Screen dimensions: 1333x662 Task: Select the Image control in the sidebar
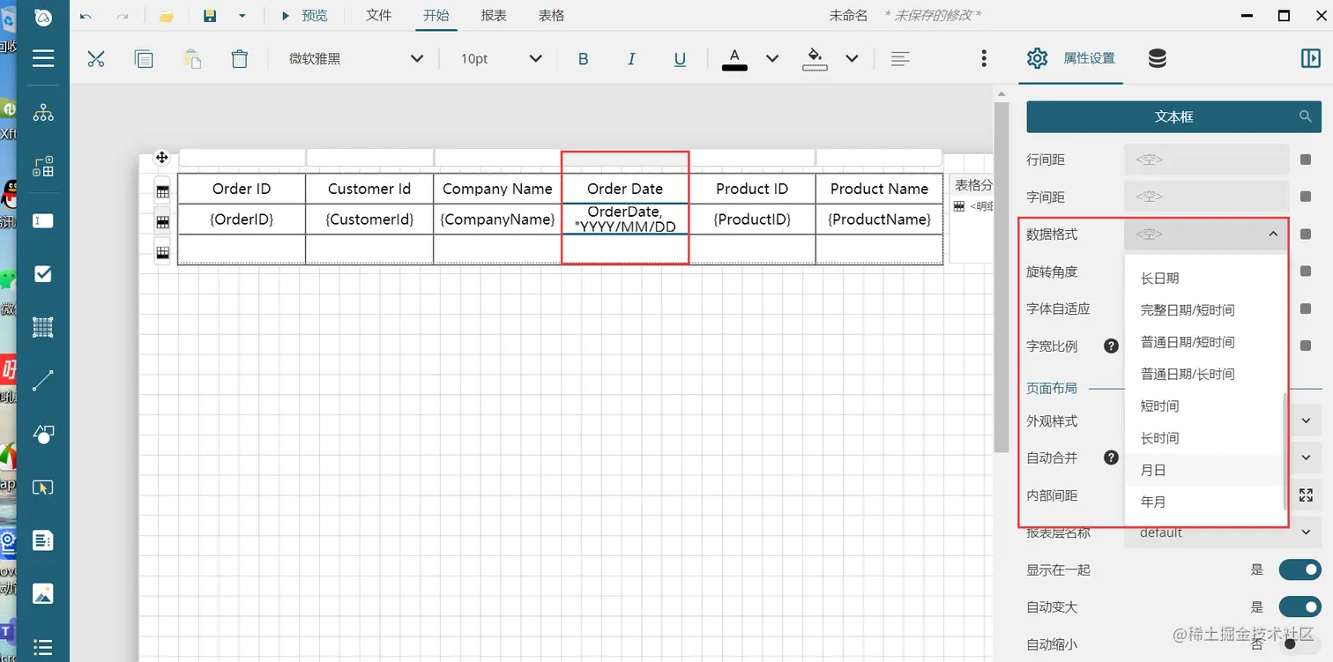click(x=43, y=593)
